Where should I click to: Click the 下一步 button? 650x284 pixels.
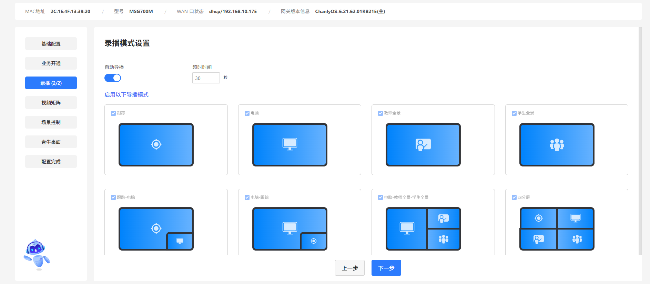386,268
